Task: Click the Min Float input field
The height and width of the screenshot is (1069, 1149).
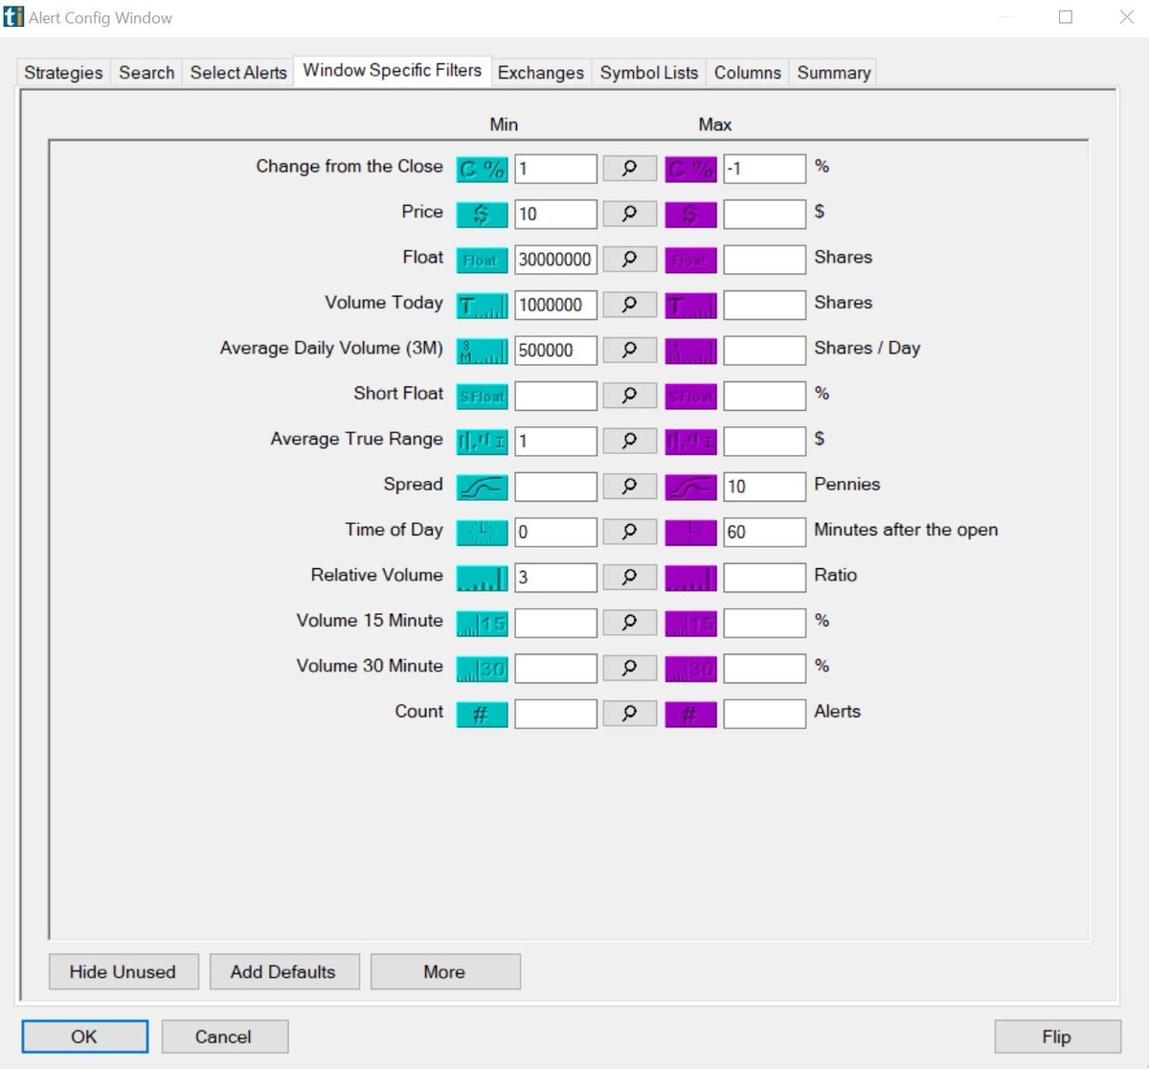Action: click(x=555, y=260)
